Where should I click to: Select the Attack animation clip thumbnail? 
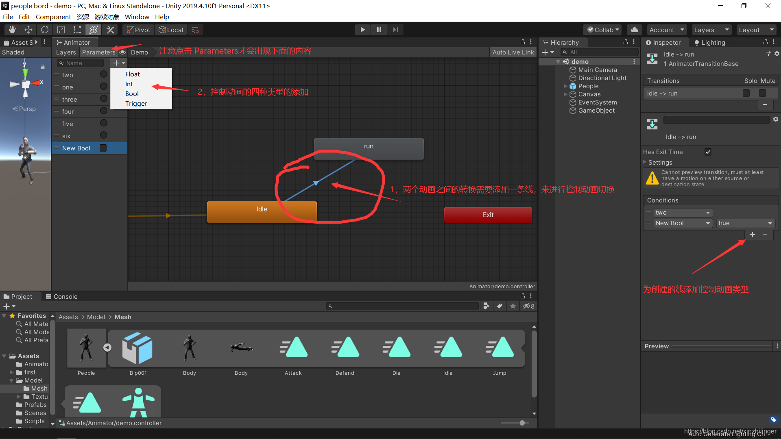[x=293, y=348]
